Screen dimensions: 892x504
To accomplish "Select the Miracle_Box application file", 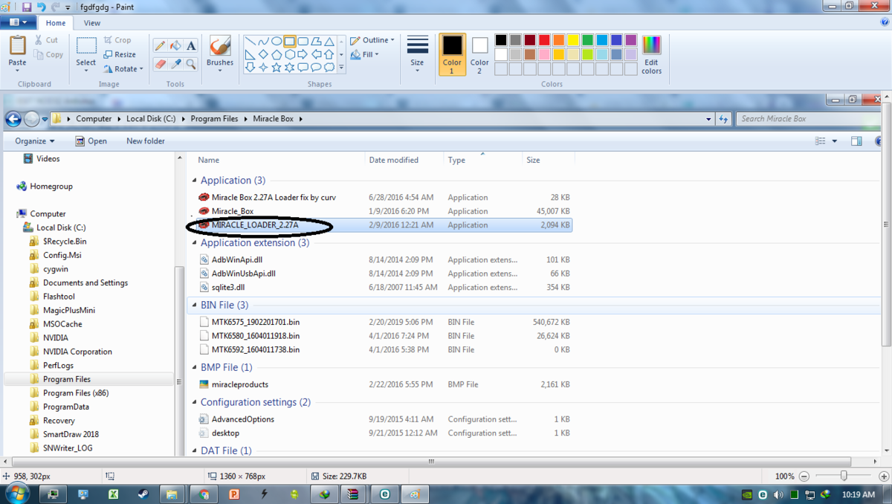I will pos(232,211).
